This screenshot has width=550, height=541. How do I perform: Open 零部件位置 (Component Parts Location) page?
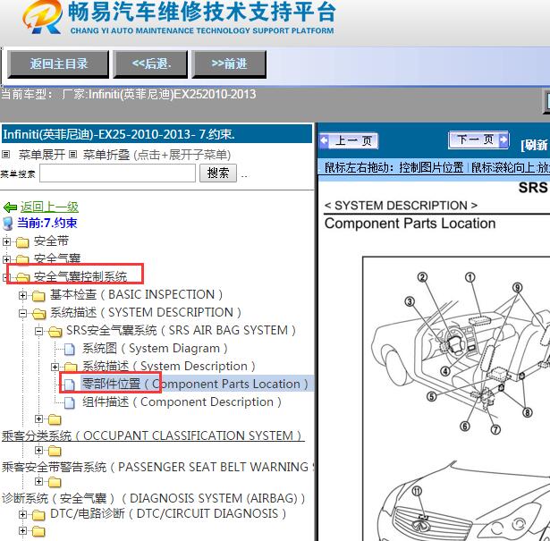point(195,384)
